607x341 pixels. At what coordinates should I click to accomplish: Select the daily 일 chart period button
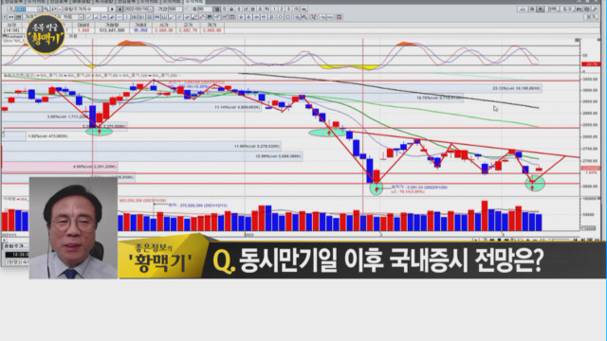pos(217,9)
